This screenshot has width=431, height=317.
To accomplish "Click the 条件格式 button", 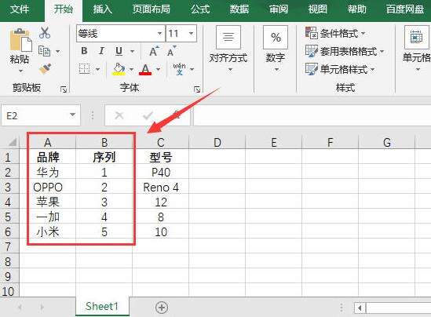I will point(335,34).
